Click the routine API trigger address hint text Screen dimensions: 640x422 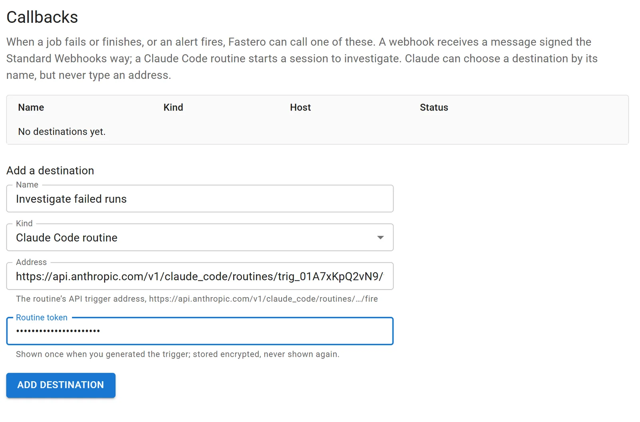pyautogui.click(x=197, y=299)
